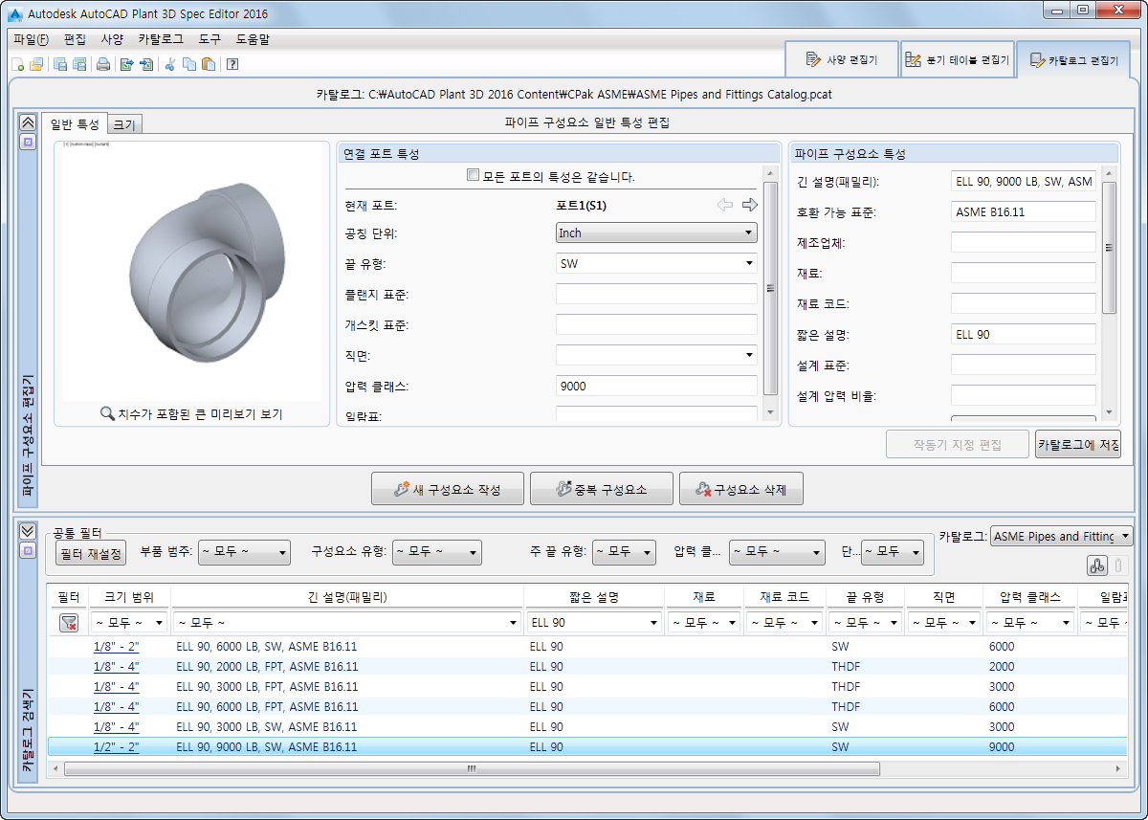Click the elbow fitting preview image
Screen dimensions: 1148x820
tap(206, 272)
